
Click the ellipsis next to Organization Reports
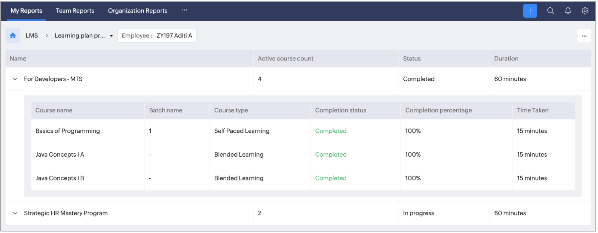coord(185,10)
